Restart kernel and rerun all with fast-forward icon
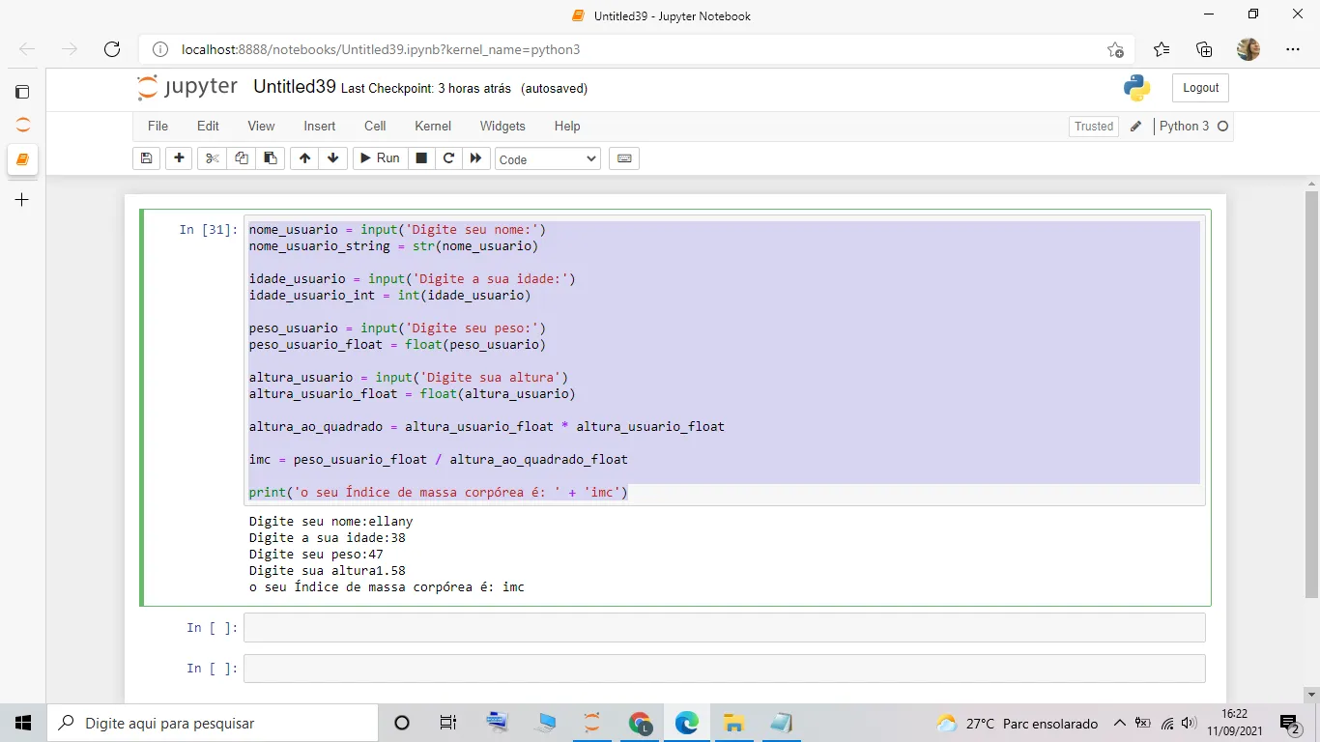This screenshot has height=742, width=1320. click(x=475, y=158)
